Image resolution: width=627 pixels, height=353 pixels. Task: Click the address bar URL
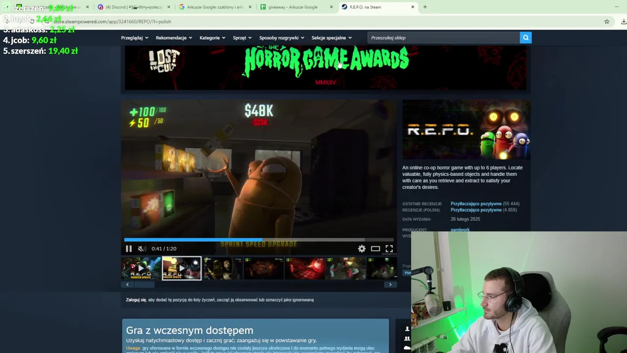(112, 22)
